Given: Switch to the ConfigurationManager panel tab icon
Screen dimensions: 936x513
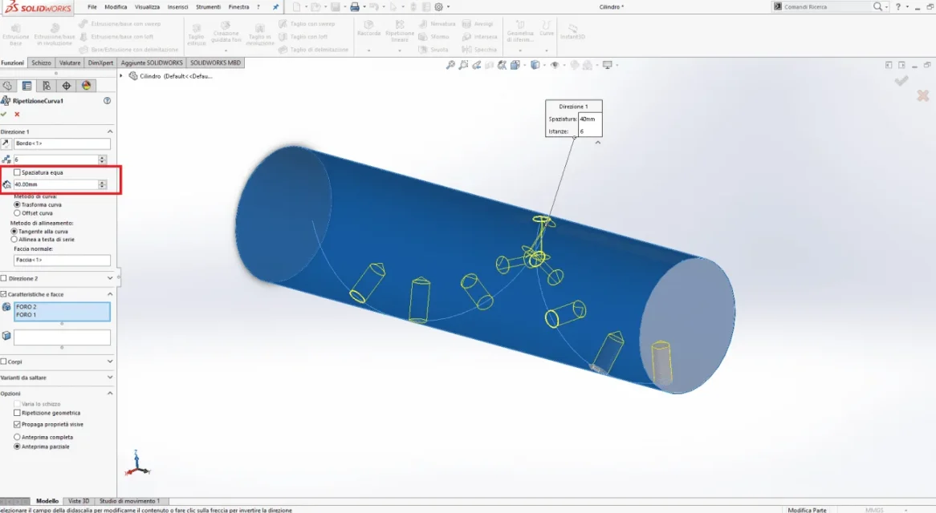Looking at the screenshot, I should coord(47,86).
